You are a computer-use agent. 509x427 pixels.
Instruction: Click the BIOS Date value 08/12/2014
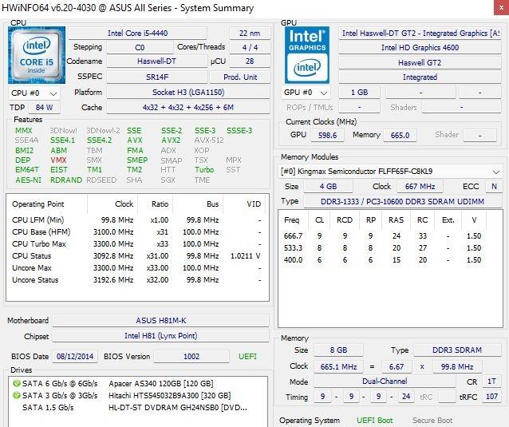pyautogui.click(x=75, y=357)
